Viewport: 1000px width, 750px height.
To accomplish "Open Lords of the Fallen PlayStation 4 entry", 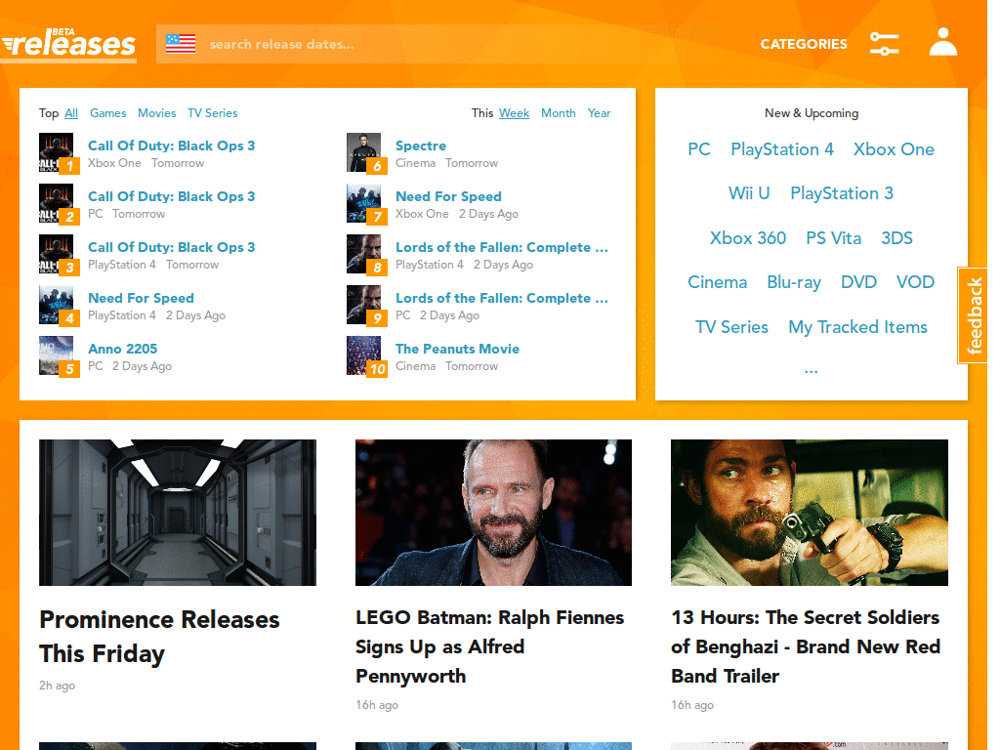I will coord(502,247).
